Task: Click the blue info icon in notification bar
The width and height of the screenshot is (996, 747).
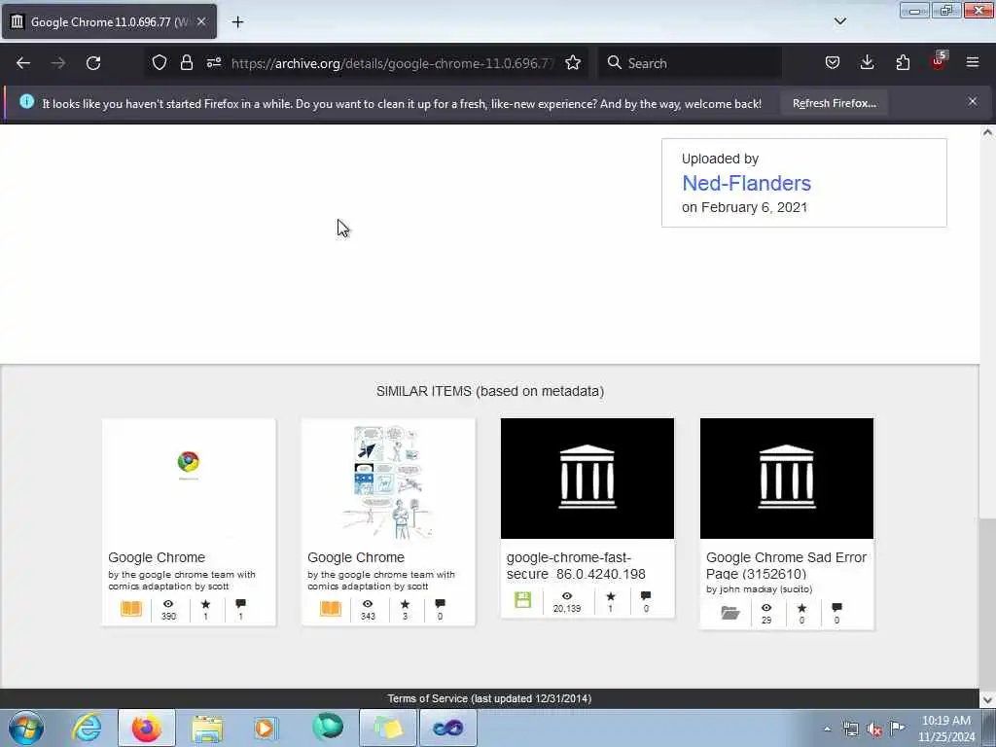Action: tap(26, 101)
